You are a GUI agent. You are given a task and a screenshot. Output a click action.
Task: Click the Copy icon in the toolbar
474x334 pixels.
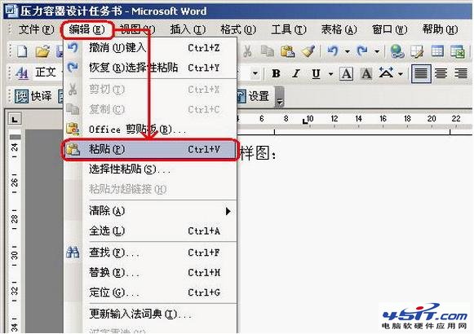[x=268, y=51]
